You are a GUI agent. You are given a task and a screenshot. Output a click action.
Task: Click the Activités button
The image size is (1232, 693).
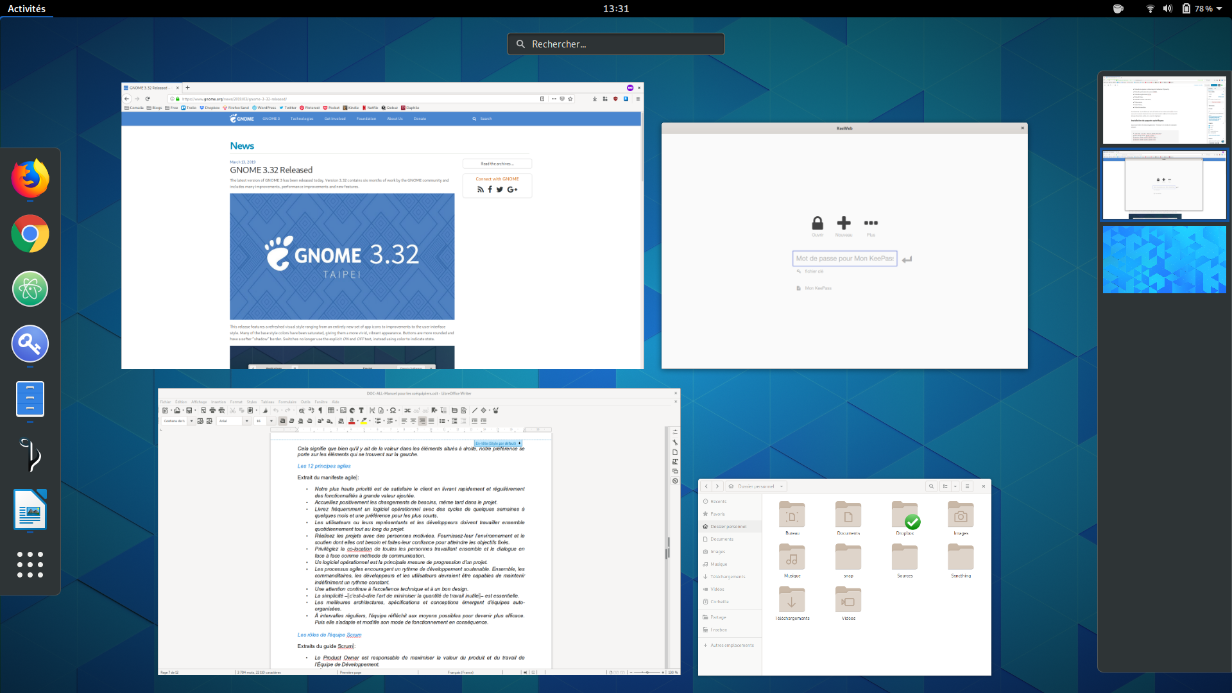(26, 9)
